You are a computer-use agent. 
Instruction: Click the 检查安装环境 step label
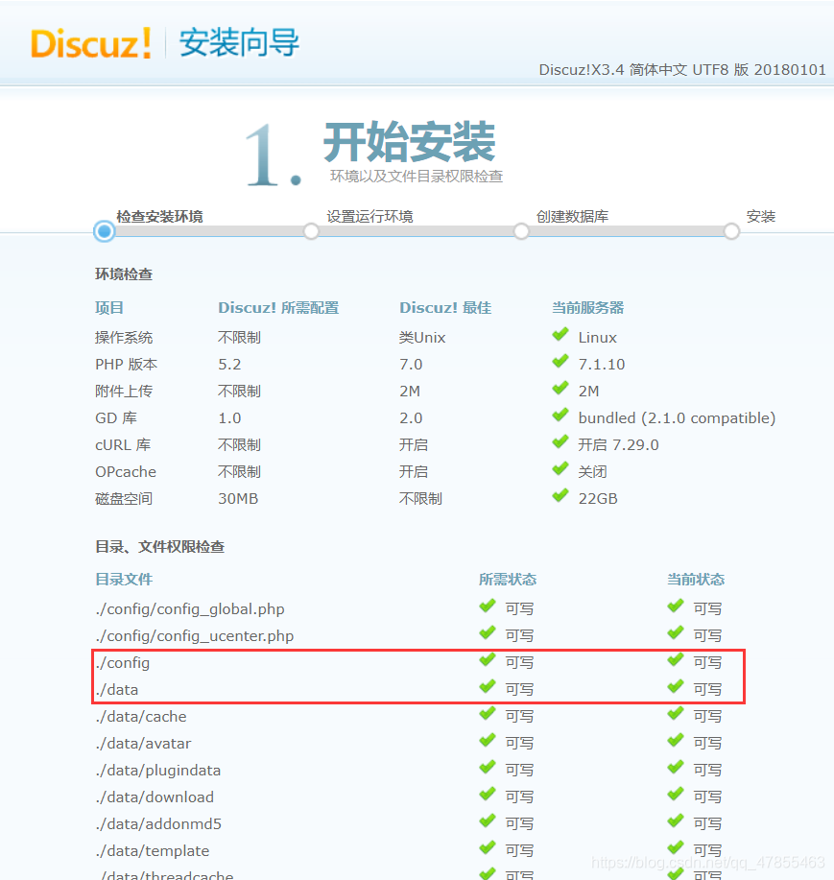coord(159,217)
